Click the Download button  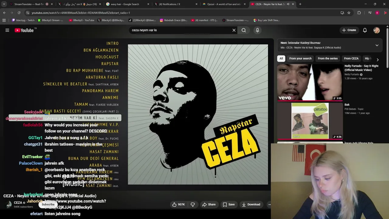[x=251, y=204]
